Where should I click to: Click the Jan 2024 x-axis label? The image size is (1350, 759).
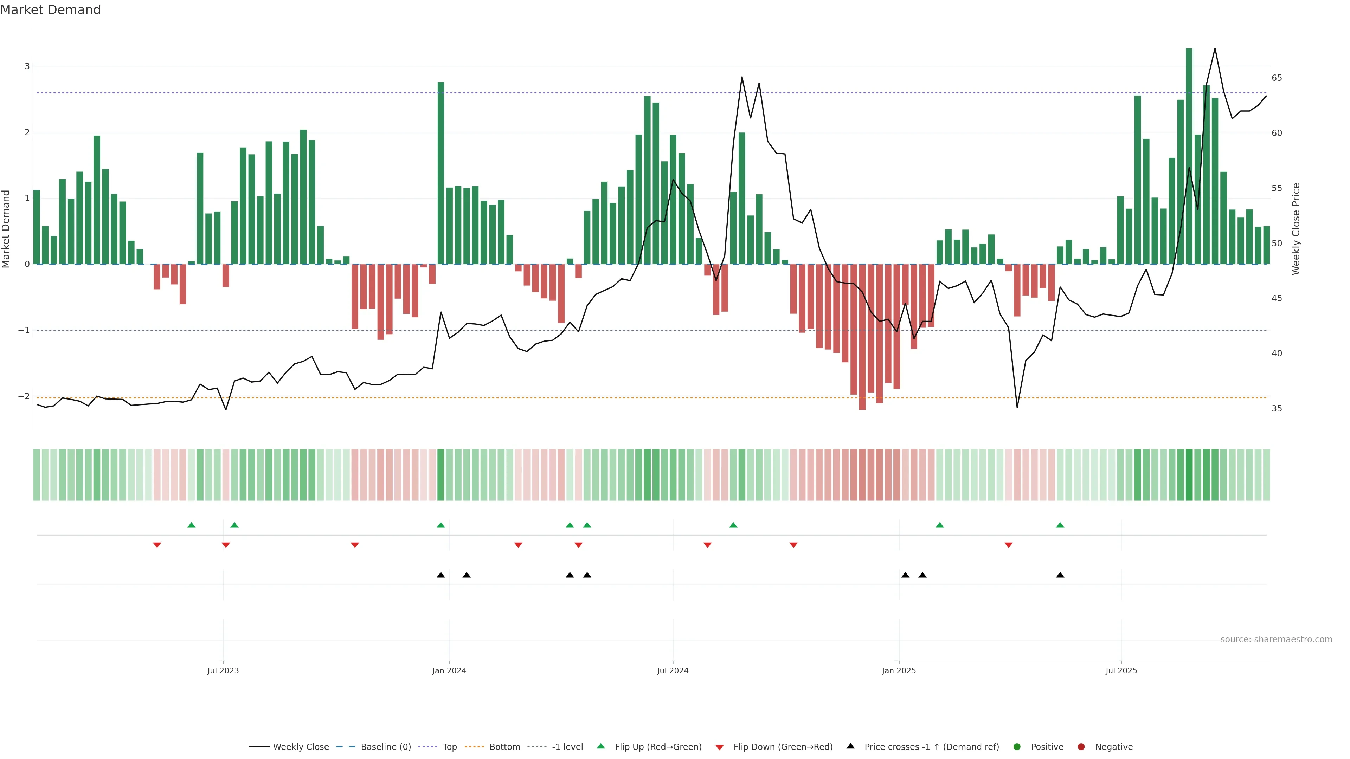(x=449, y=670)
